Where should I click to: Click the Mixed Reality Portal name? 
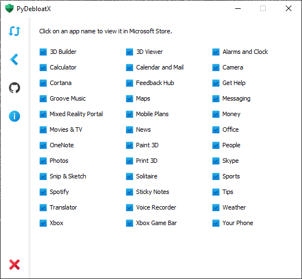point(76,114)
